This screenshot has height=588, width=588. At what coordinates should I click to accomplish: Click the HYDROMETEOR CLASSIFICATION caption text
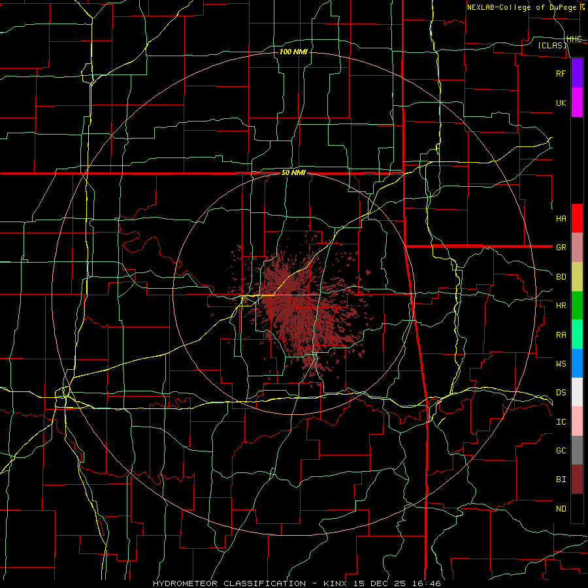pos(229,583)
